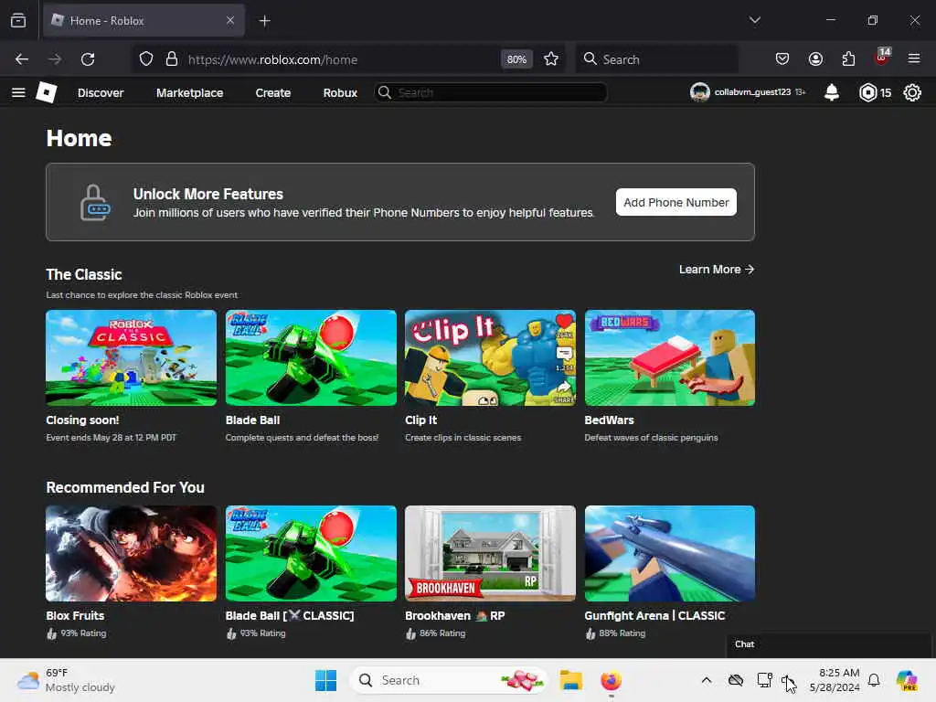
Task: Click the Firefox forward arrow
Action: point(54,59)
